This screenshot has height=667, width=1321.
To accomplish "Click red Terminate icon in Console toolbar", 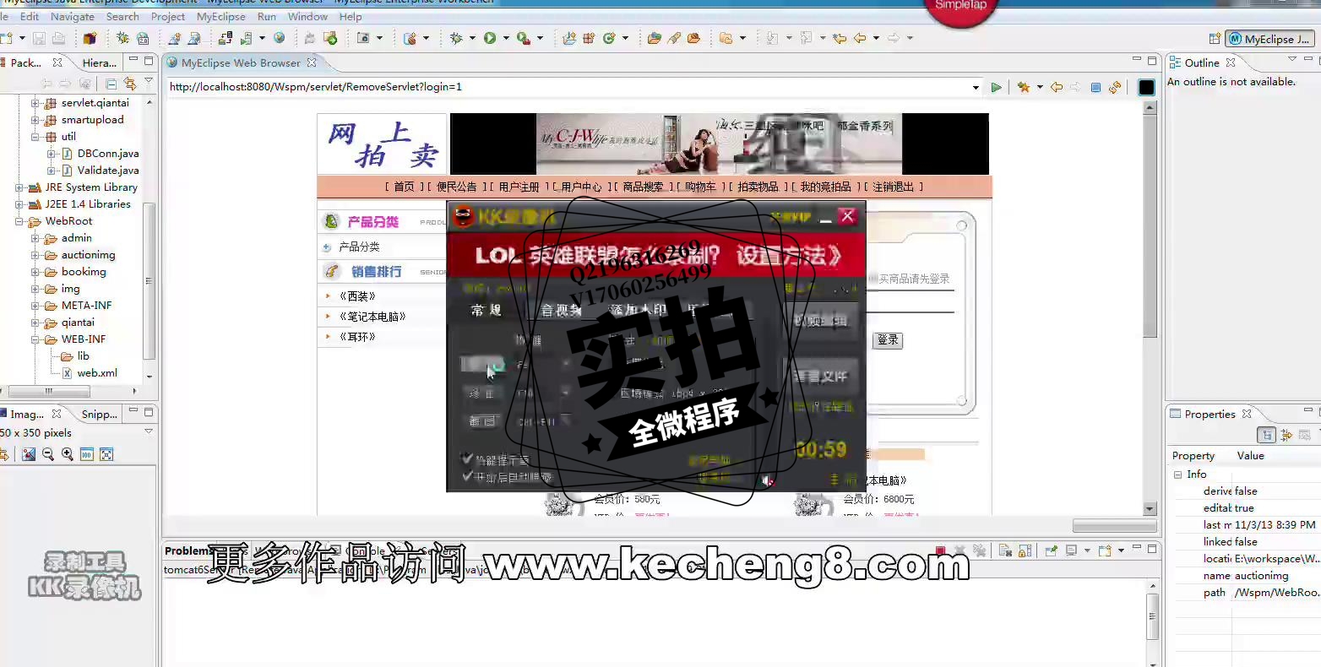I will [x=940, y=550].
